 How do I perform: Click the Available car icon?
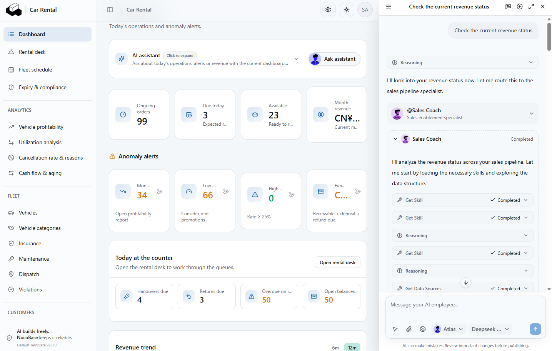[x=255, y=115]
